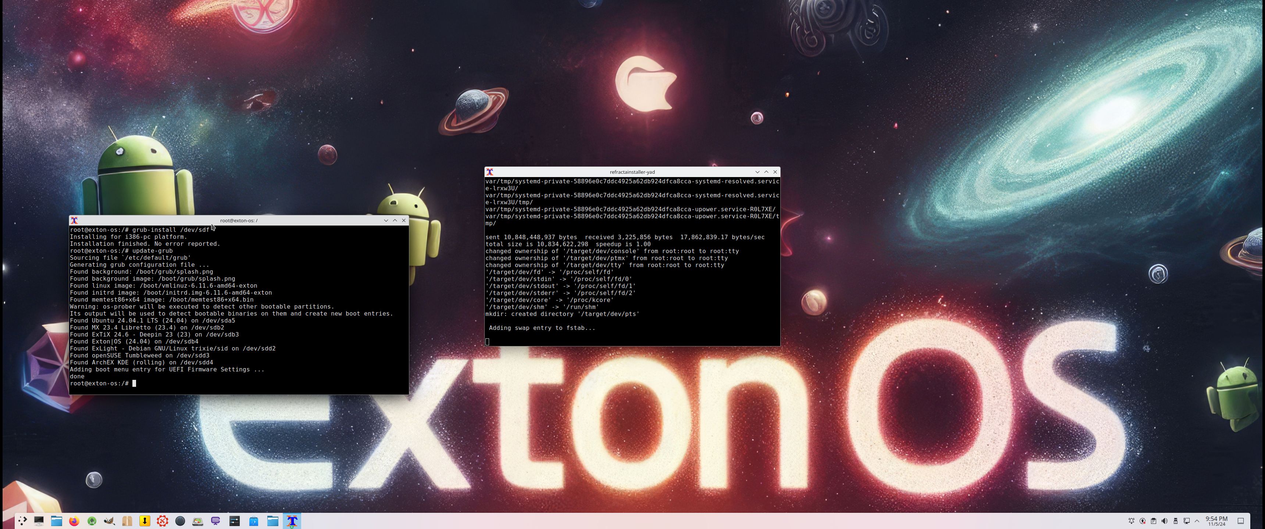
Task: Click 'Adding boot menu entry for UEFI' line
Action: click(167, 369)
